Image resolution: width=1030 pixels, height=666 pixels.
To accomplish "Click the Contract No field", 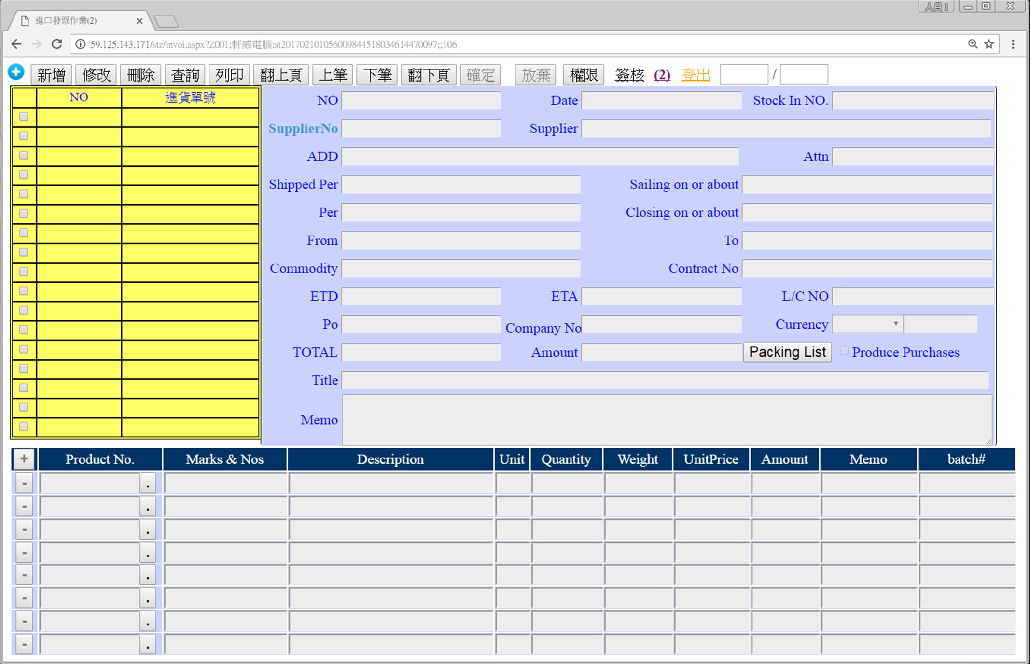I will tap(867, 268).
